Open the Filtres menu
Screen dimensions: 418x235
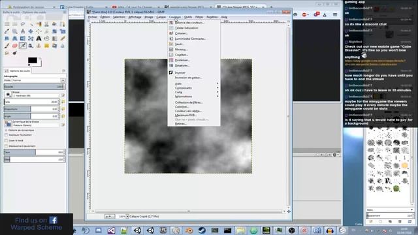[199, 17]
